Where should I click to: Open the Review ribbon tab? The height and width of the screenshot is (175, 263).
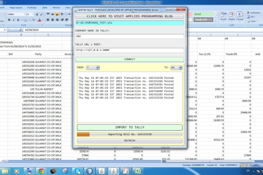point(56,8)
